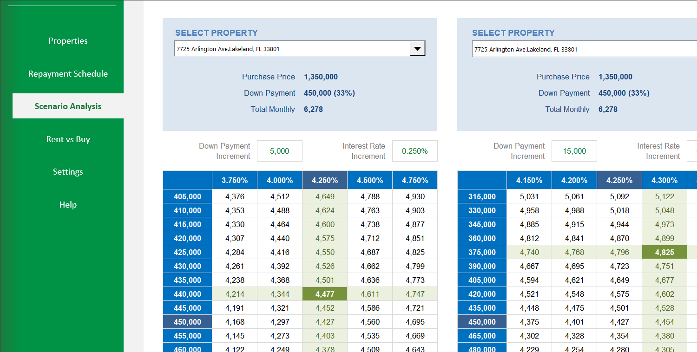
Task: Click the Purchase Price value 1,350,000
Action: [321, 77]
